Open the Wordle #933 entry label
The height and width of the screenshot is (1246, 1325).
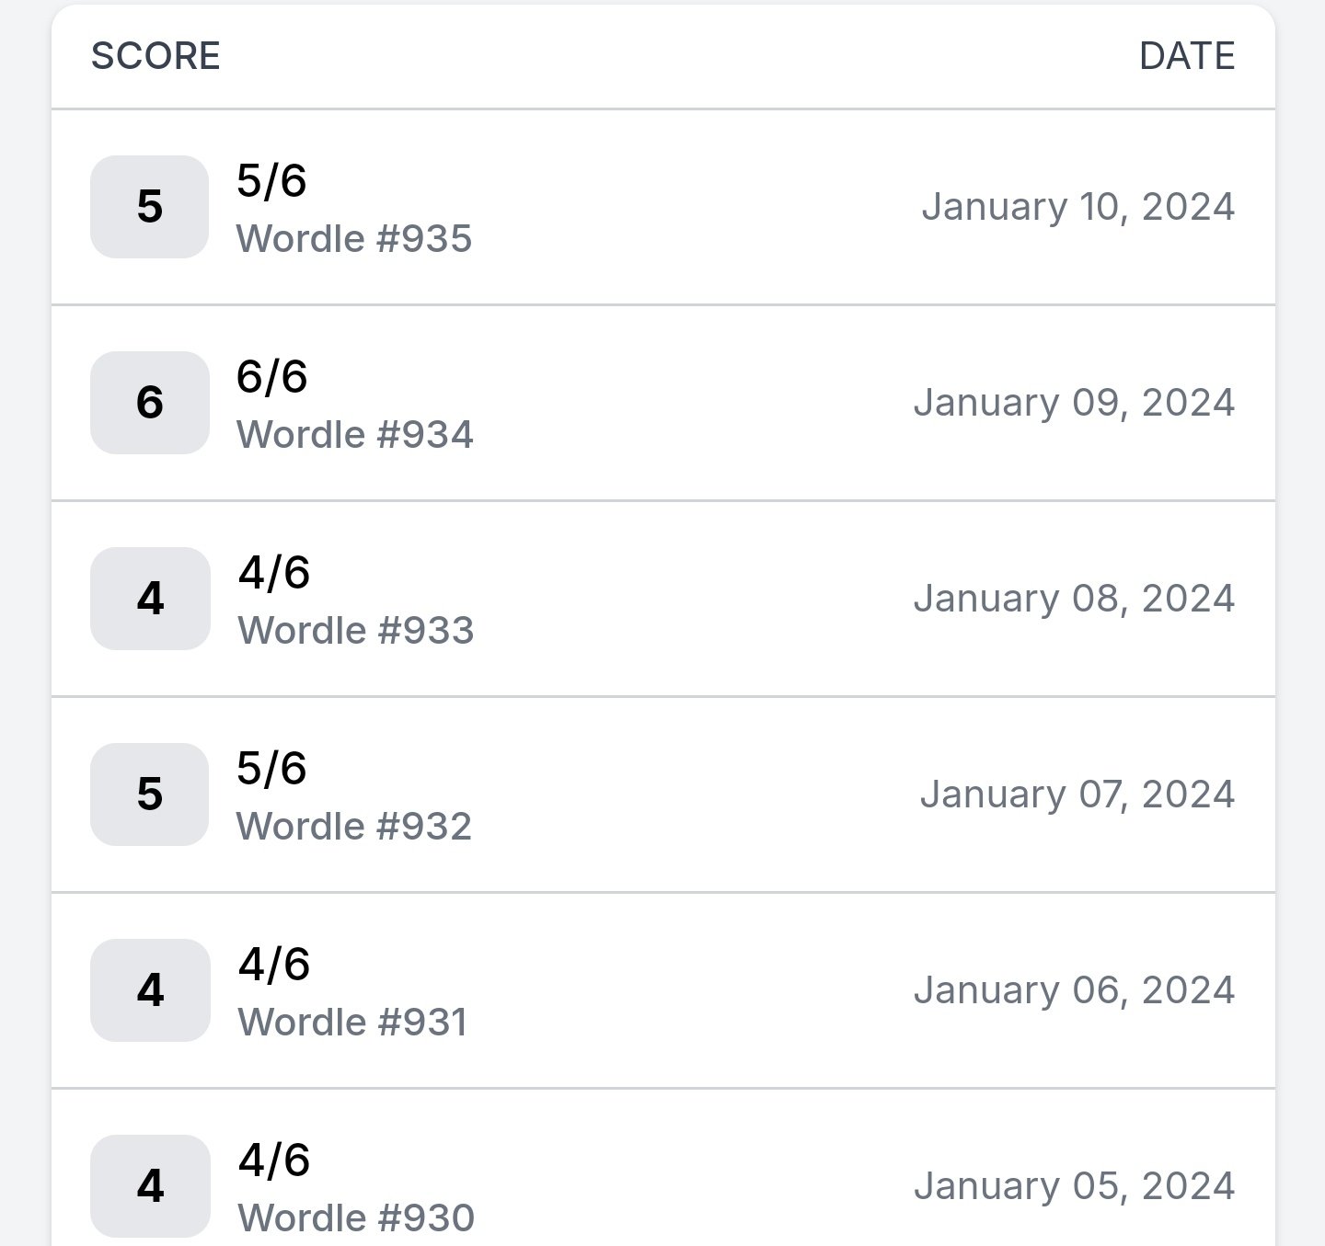click(x=355, y=631)
